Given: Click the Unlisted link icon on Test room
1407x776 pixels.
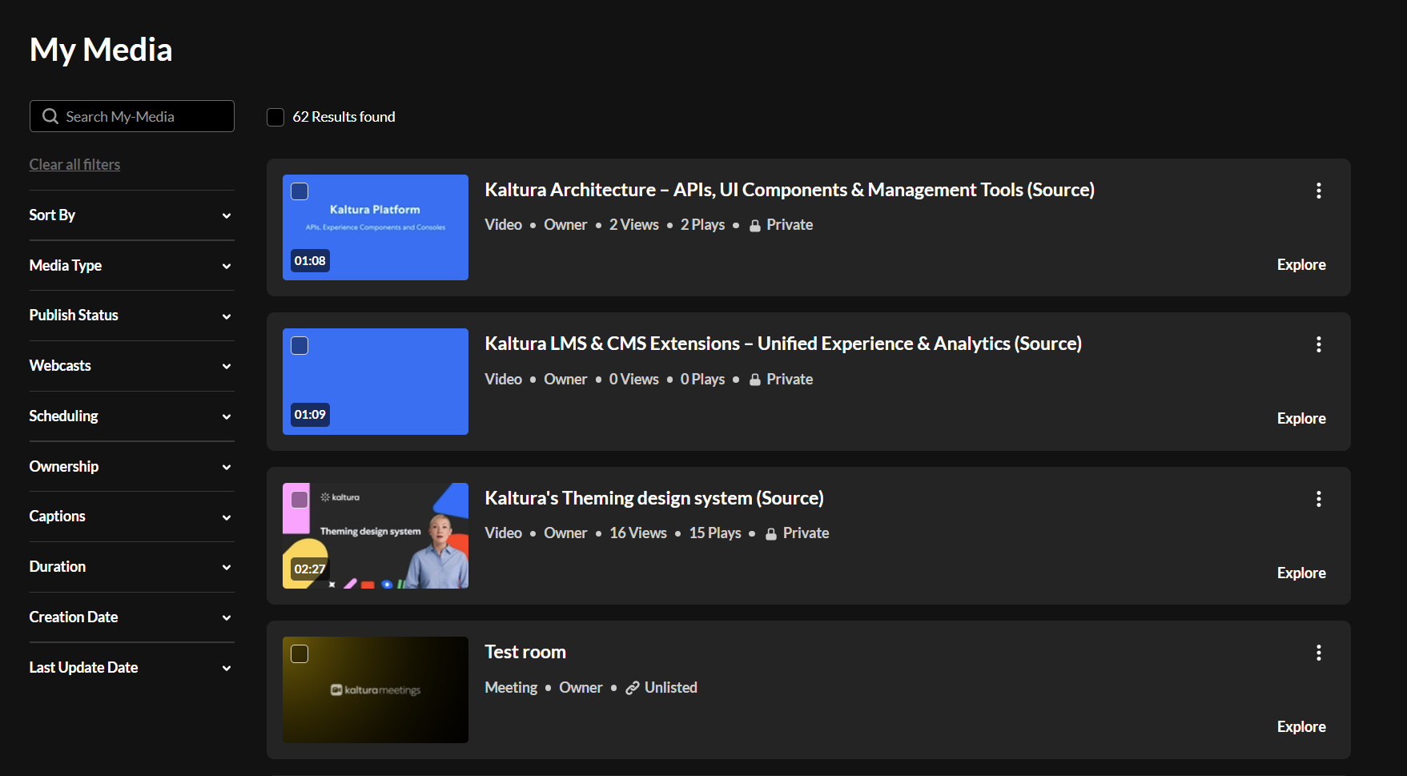Looking at the screenshot, I should [633, 688].
